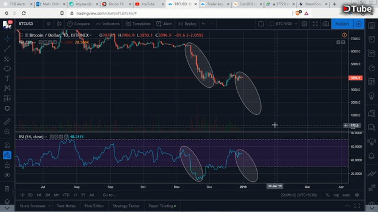
Task: Expand the RSI (14, close) options
Action: [x=46, y=137]
